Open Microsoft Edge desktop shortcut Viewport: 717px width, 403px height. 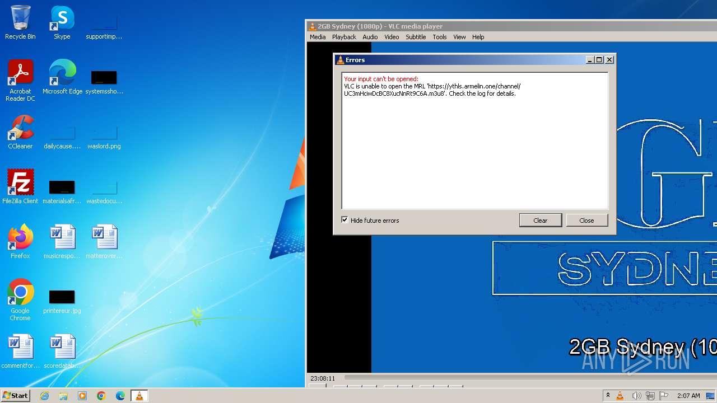pyautogui.click(x=62, y=77)
